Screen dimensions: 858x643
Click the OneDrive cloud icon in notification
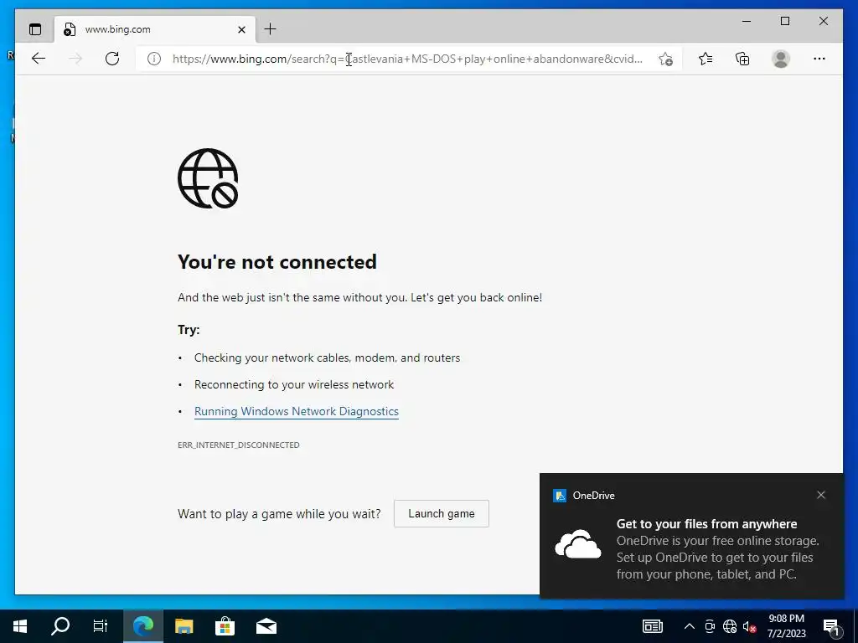[x=578, y=544]
